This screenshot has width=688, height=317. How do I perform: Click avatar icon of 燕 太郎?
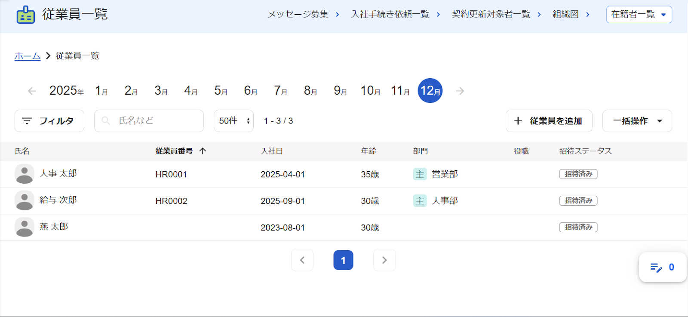tap(25, 227)
